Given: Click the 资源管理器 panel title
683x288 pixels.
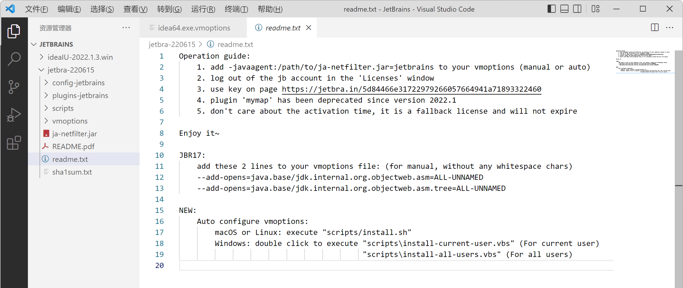Looking at the screenshot, I should tap(56, 28).
